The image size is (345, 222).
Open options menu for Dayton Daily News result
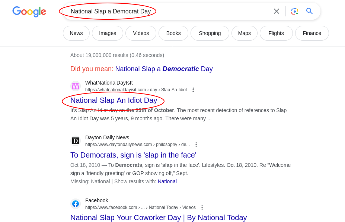tap(196, 145)
